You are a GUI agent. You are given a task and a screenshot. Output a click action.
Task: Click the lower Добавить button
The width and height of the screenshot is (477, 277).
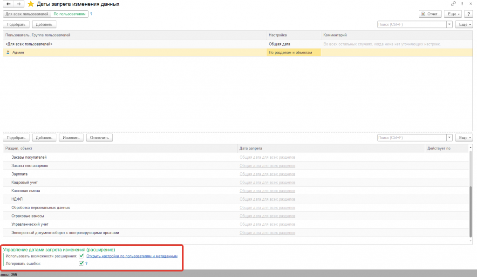click(44, 138)
